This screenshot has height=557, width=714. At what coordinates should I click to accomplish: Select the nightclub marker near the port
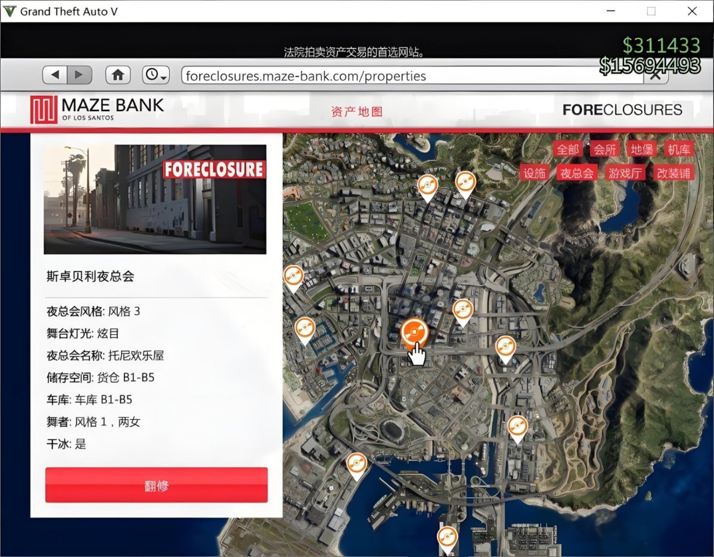356,466
